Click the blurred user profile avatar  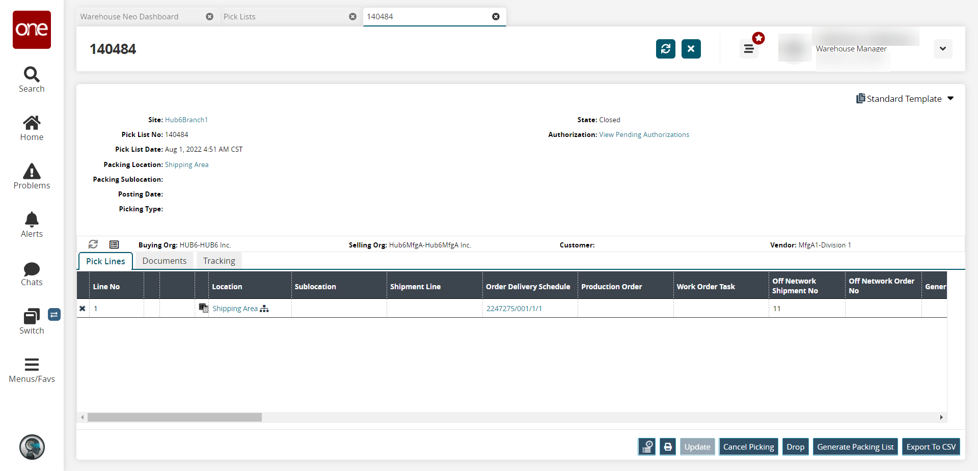[794, 49]
